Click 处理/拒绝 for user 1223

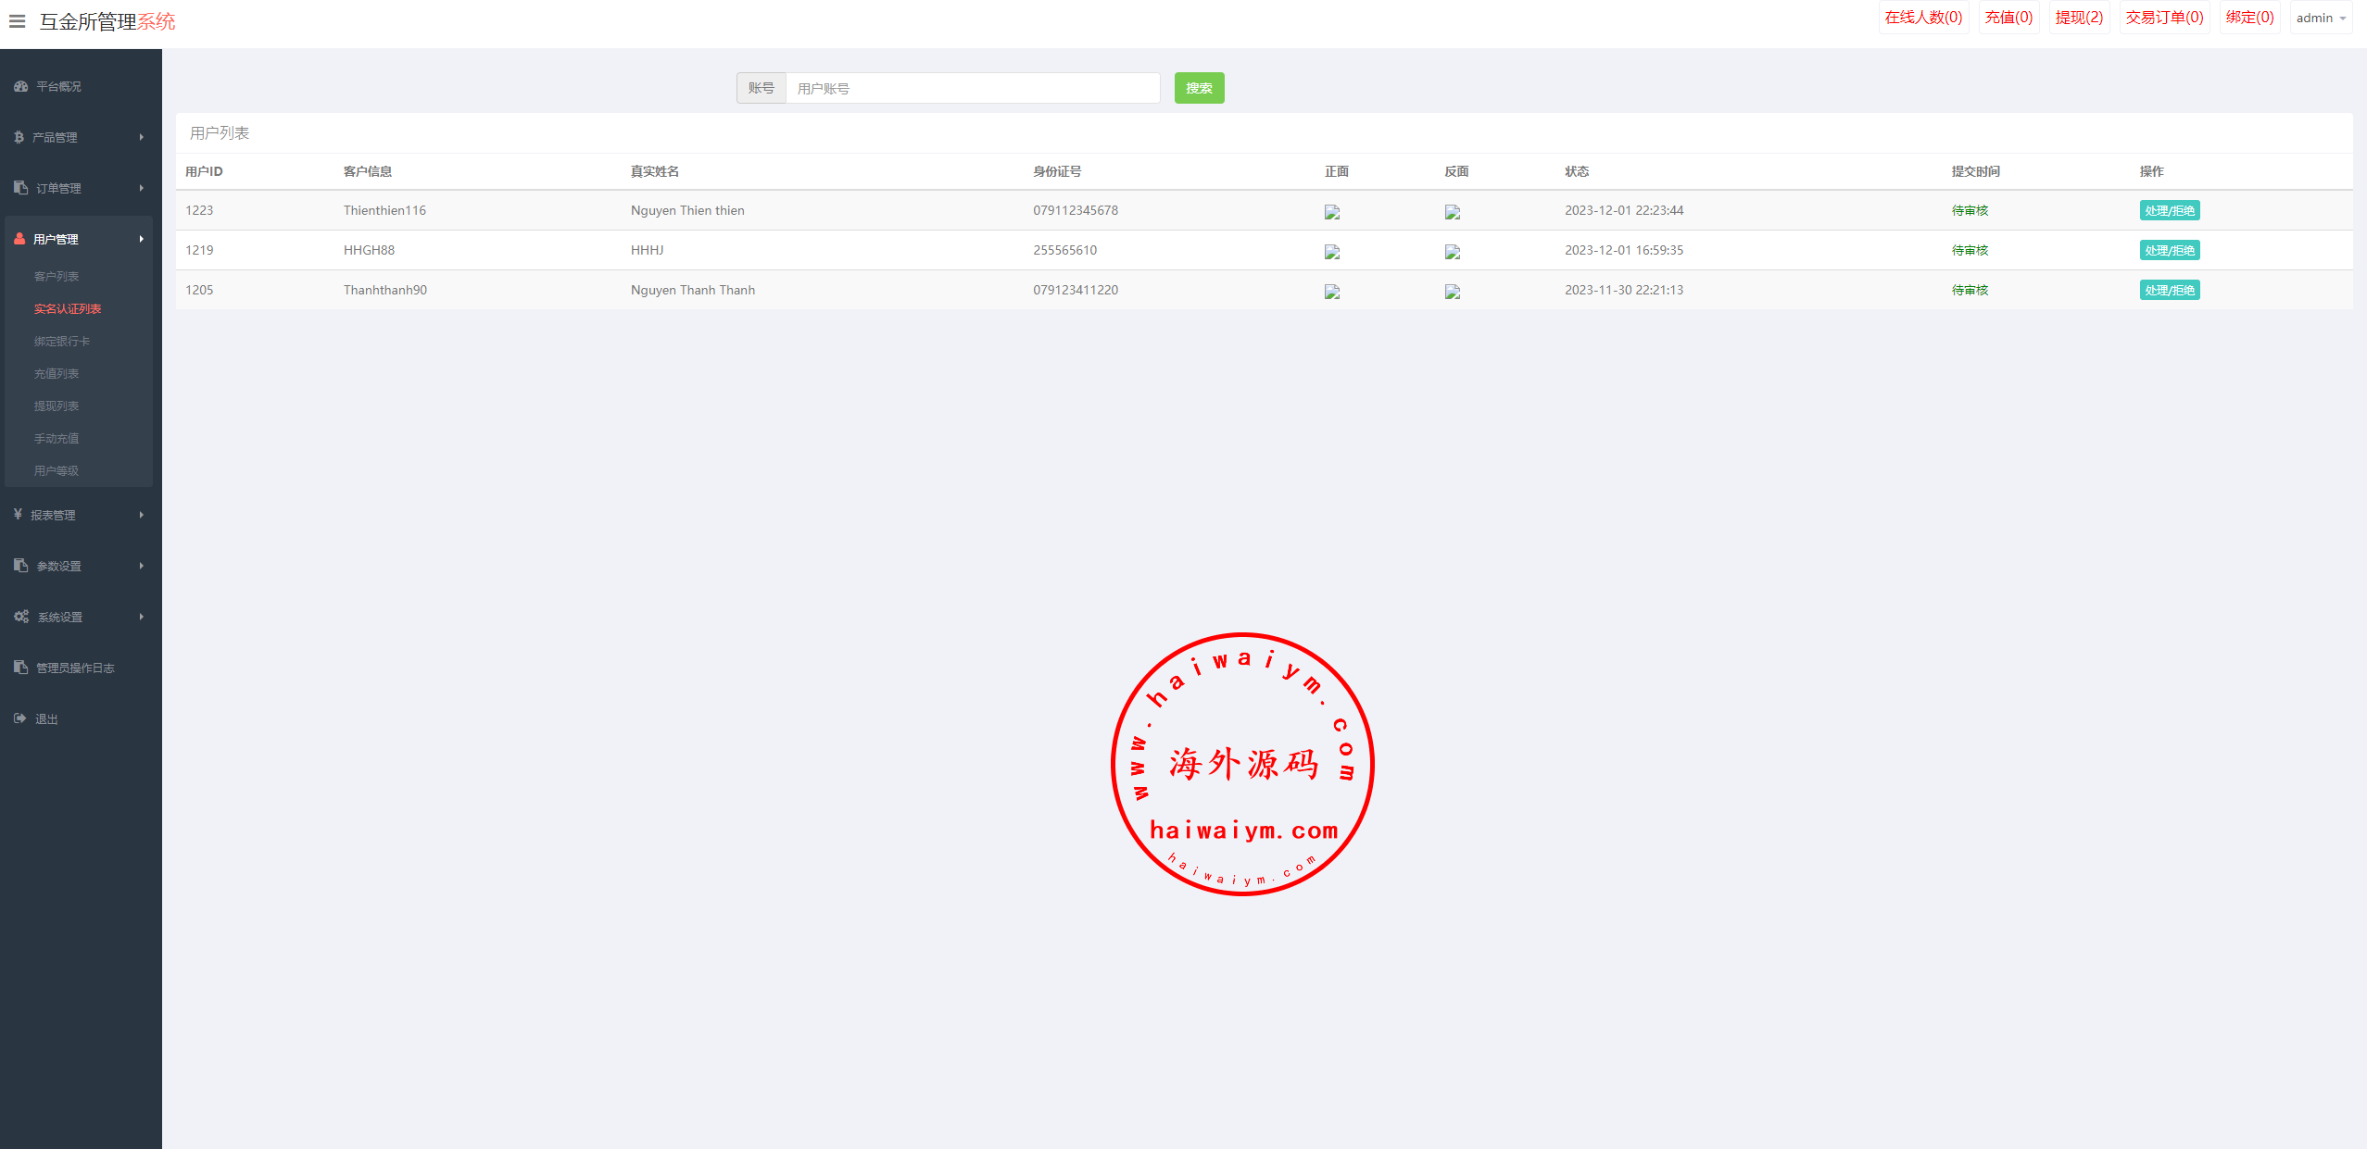point(2169,210)
